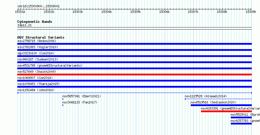Viewport: 260px width, 135px height.
Task: Click the 15303k ruler label
Action: click(x=78, y=12)
